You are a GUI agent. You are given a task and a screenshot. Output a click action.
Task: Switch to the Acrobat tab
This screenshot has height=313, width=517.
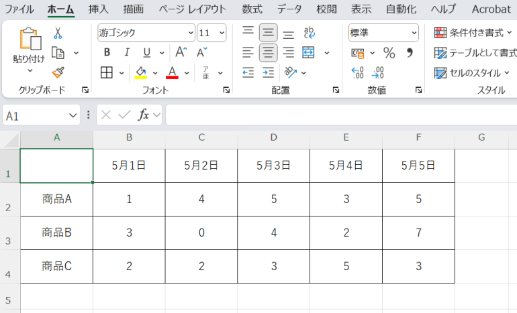click(x=491, y=9)
